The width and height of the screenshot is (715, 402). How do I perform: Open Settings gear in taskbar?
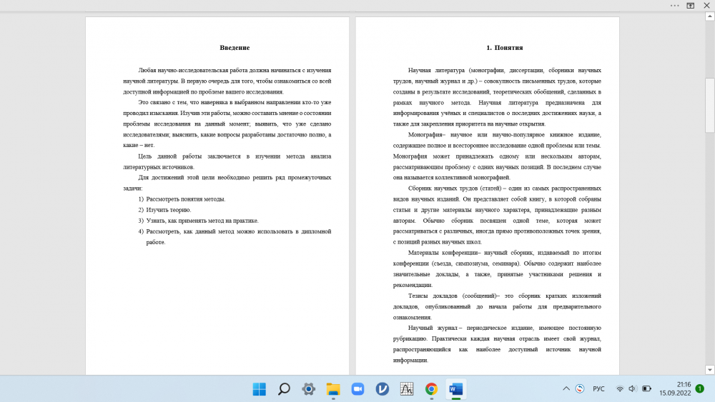tap(308, 389)
